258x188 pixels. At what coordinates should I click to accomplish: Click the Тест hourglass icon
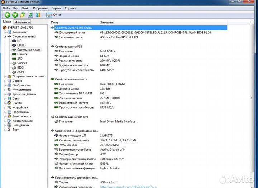click(9, 130)
